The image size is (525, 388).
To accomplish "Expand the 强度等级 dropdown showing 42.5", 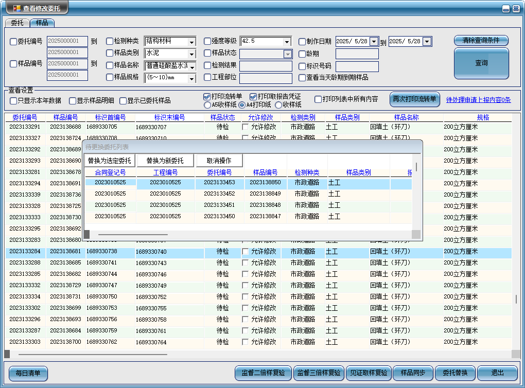I will (x=287, y=42).
